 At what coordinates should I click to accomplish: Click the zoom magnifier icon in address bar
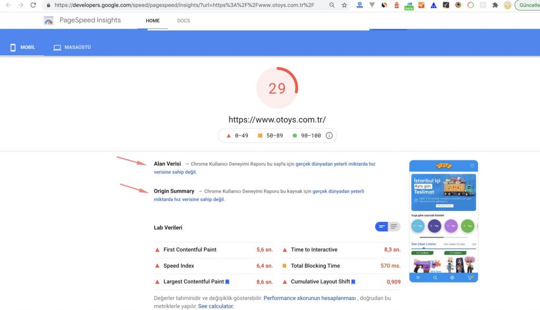pos(332,5)
